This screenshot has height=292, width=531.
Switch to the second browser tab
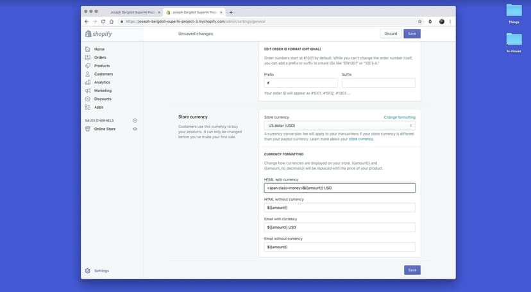tap(192, 12)
